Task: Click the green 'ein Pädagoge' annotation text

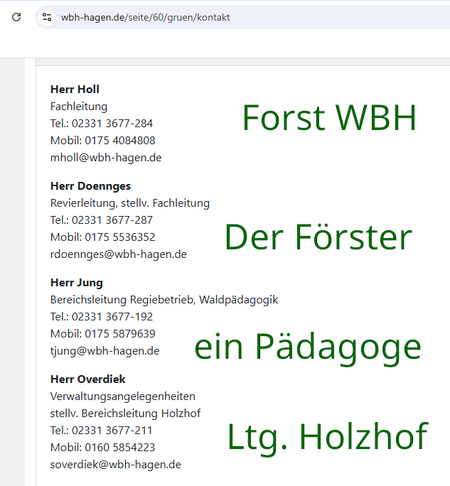Action: click(x=308, y=347)
